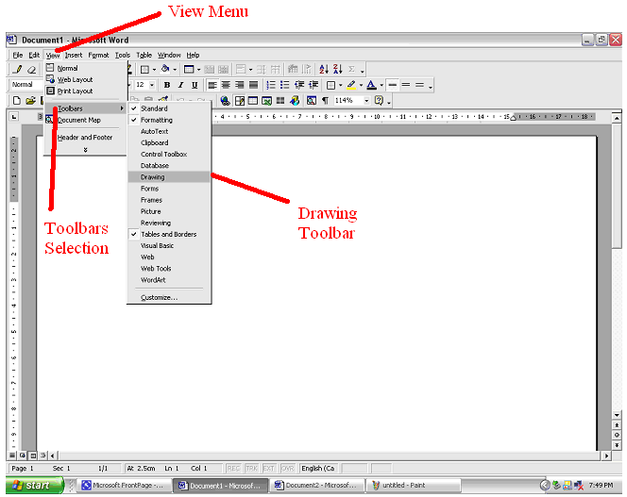This screenshot has width=627, height=497.
Task: Click the Numbering list icon
Action: (271, 85)
